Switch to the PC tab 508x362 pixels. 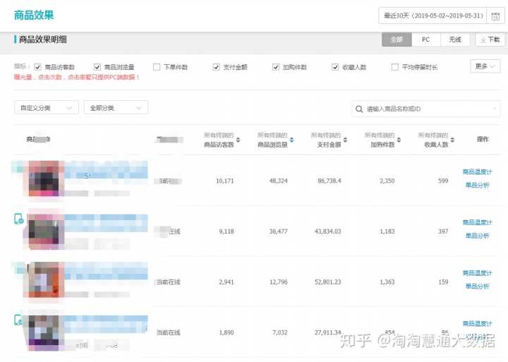tap(425, 40)
